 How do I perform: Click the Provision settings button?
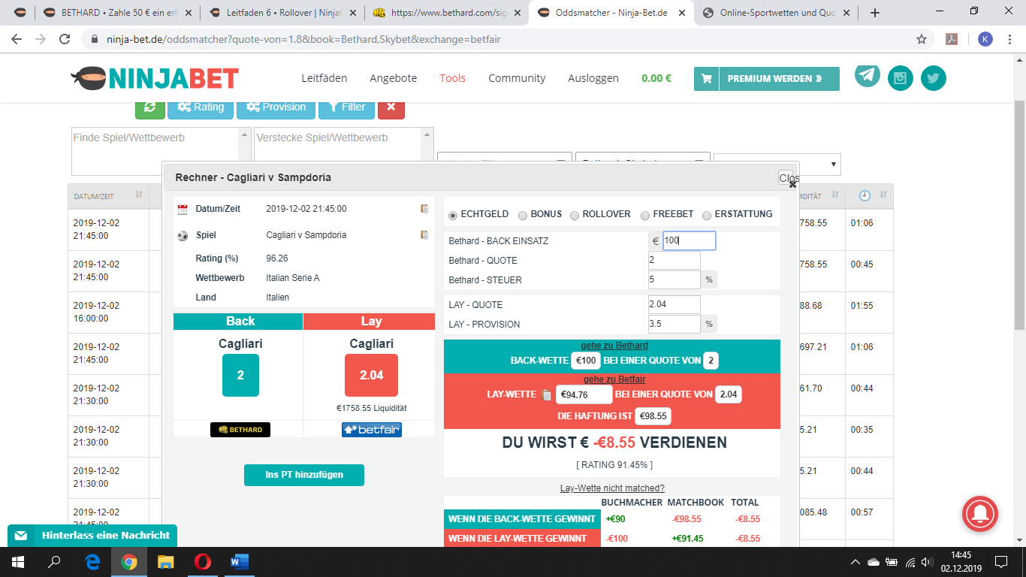(276, 107)
